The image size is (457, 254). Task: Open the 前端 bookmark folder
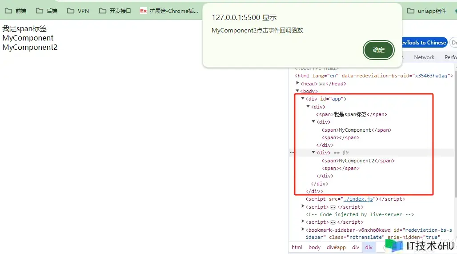(x=16, y=11)
